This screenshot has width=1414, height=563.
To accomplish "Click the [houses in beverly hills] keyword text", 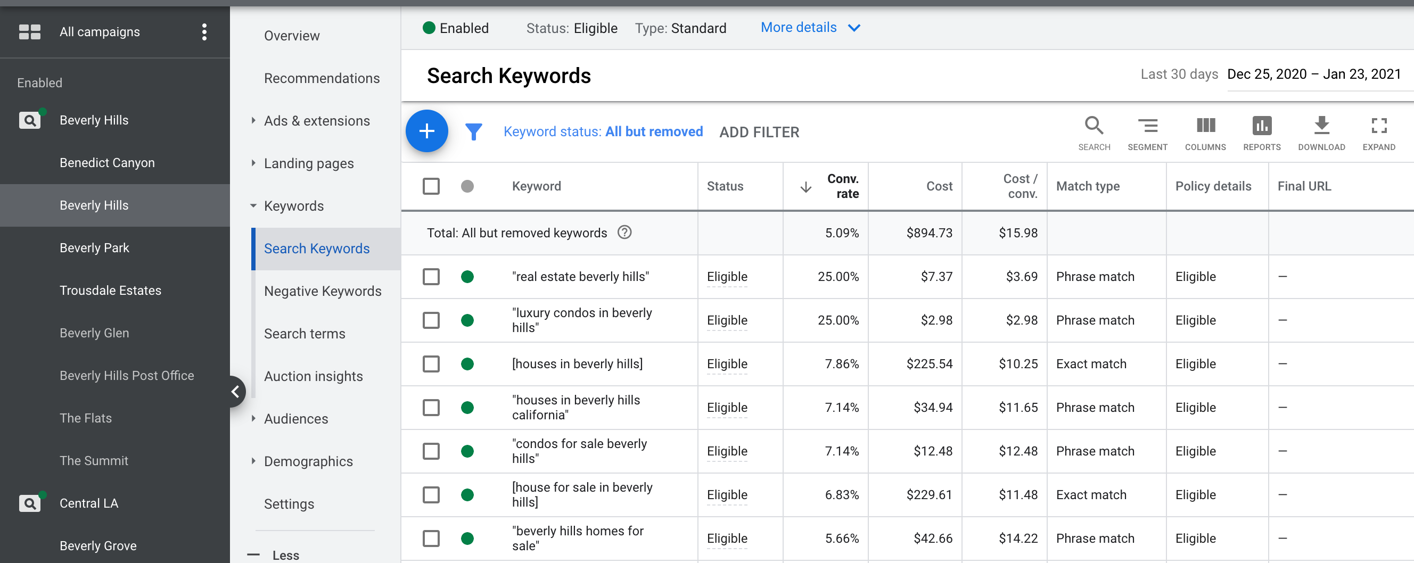I will pos(577,364).
